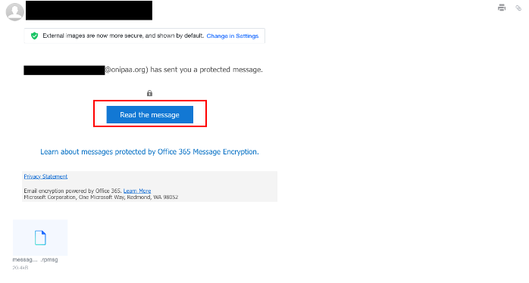Open the rpmsg attachment file icon

pyautogui.click(x=40, y=238)
